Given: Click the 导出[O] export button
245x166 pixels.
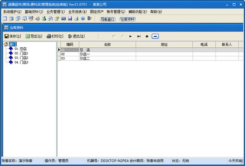Looking at the screenshot, I should 34,36.
